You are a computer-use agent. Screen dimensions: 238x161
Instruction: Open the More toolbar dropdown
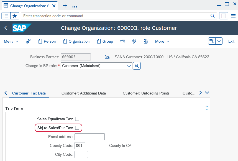pyautogui.click(x=162, y=41)
